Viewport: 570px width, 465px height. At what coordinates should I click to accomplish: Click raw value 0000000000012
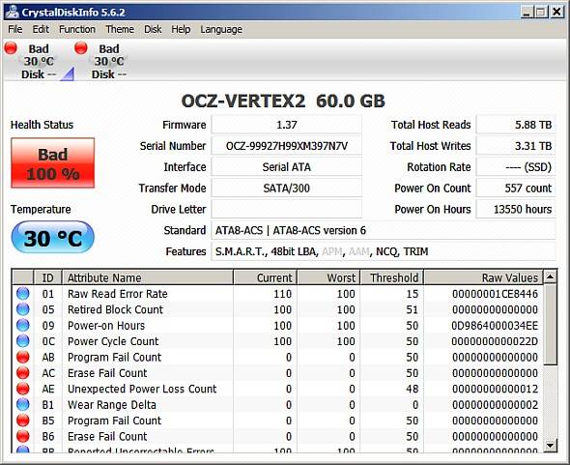point(495,389)
